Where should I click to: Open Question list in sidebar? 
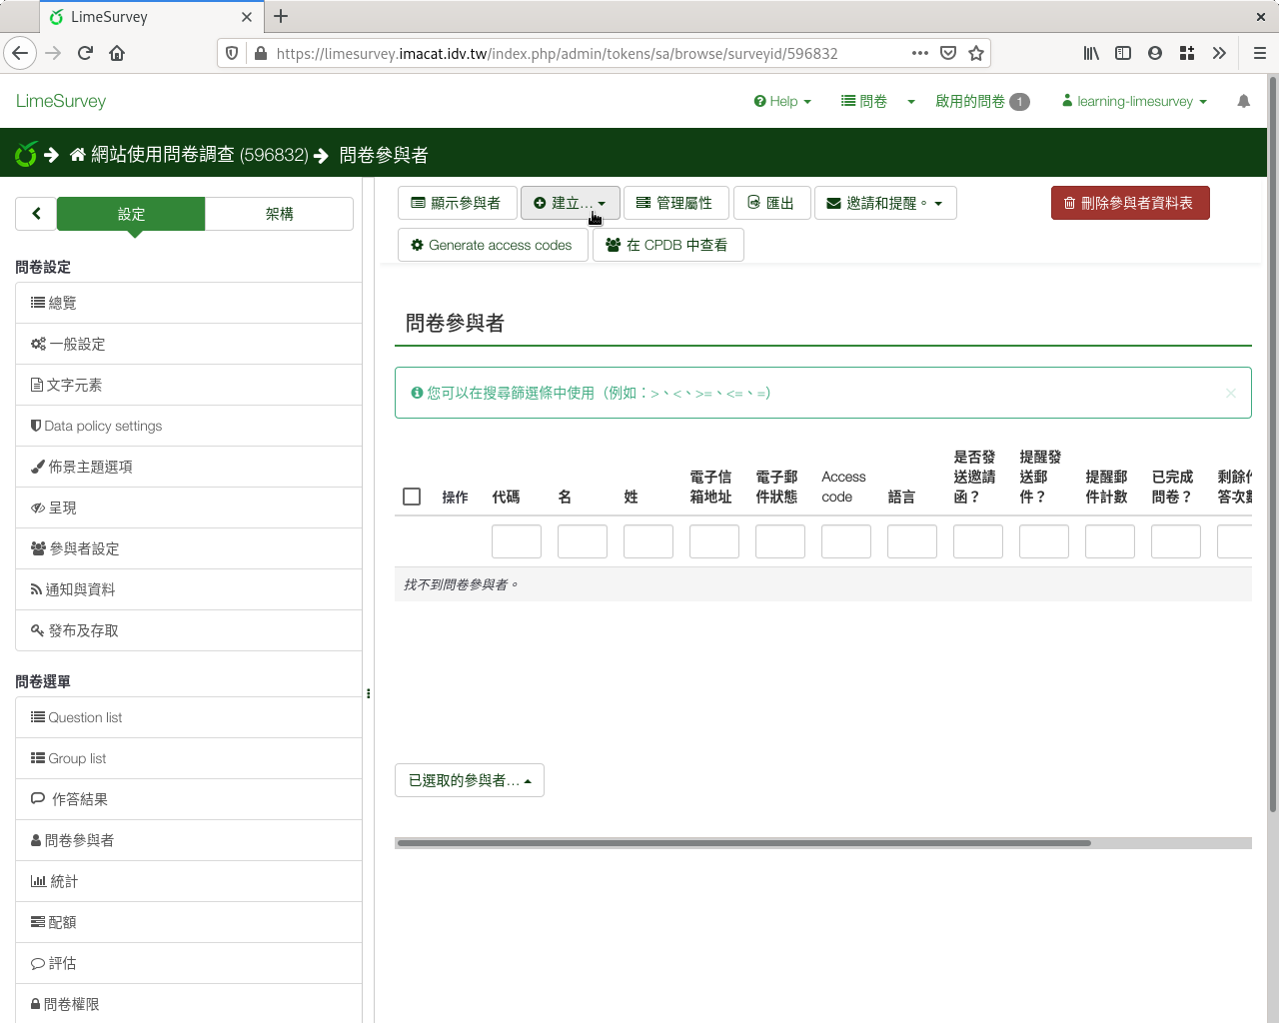[x=189, y=717]
